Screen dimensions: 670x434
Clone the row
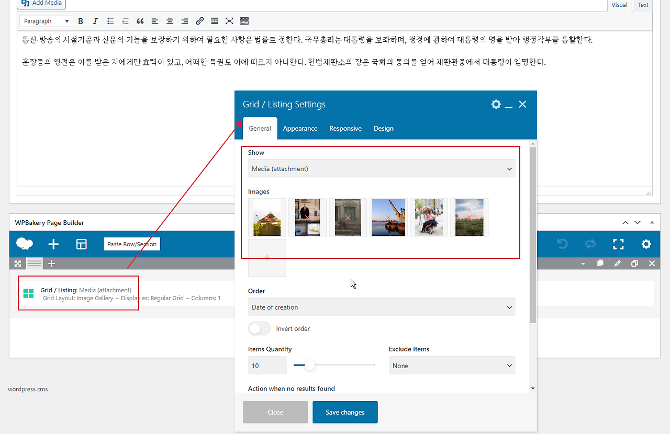[x=634, y=264]
